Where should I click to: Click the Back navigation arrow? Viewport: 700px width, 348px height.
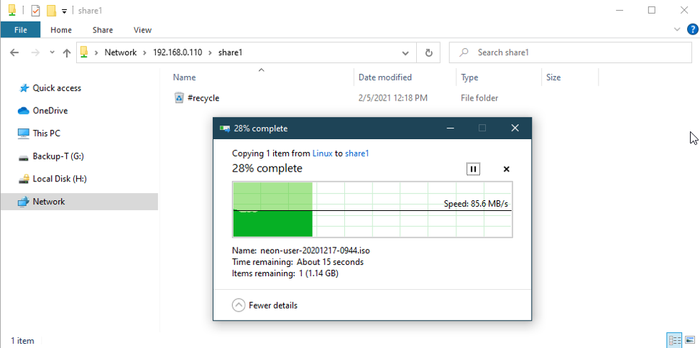tap(14, 52)
